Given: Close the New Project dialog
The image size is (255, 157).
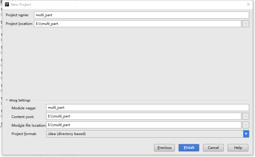Looking at the screenshot, I should point(248,4).
